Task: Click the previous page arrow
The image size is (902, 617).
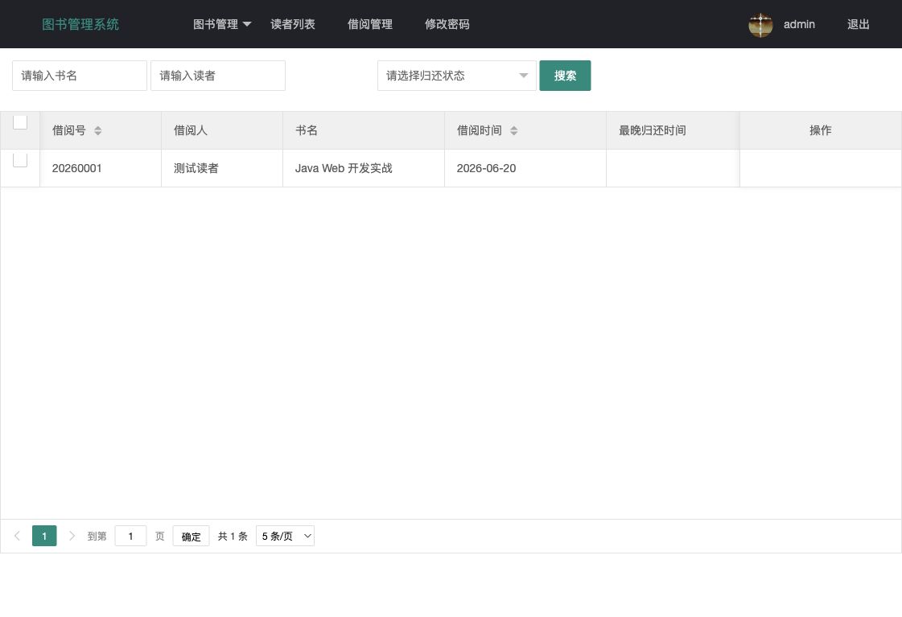Action: click(x=17, y=536)
